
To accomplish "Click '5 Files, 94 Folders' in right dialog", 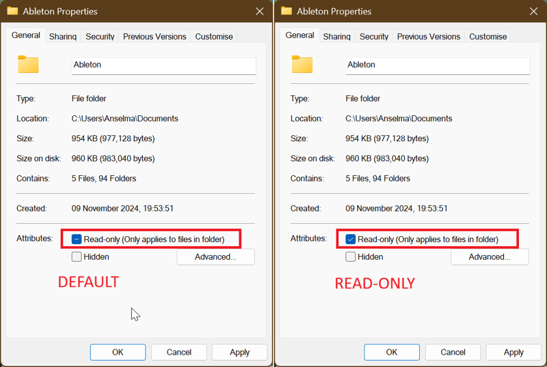I will pos(378,178).
